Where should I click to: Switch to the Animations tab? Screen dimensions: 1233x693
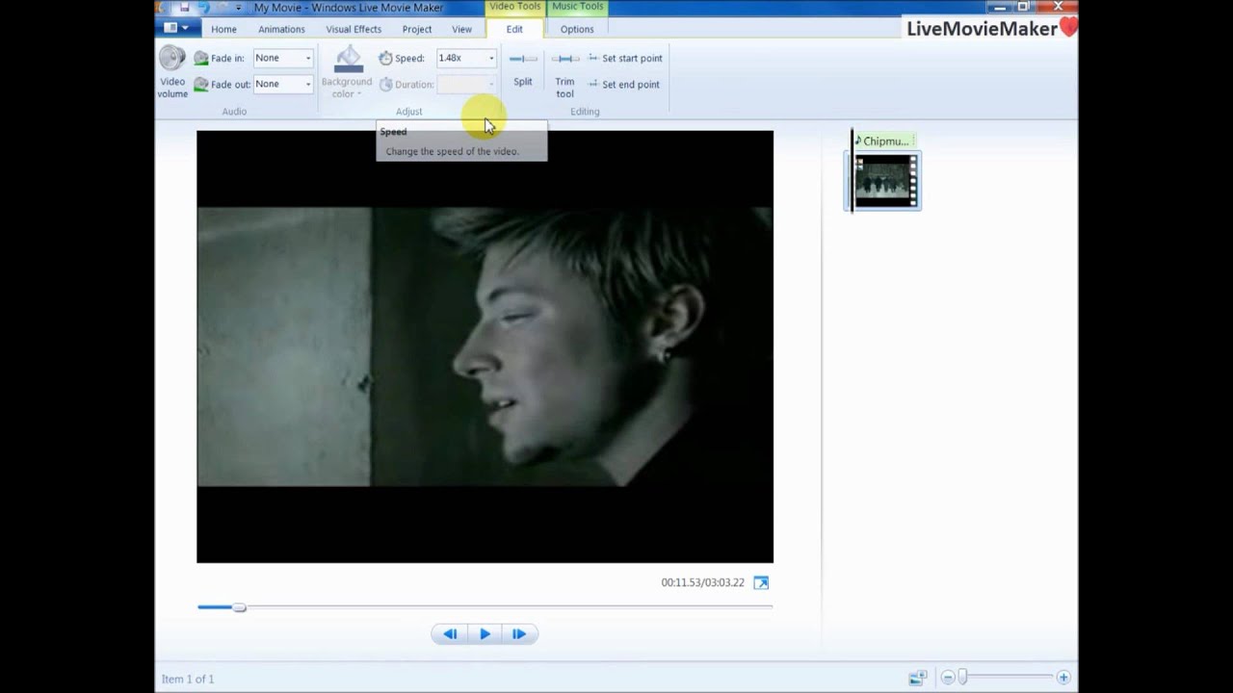[281, 29]
